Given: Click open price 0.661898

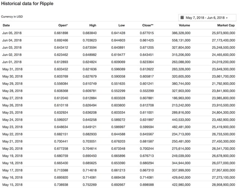Looking at the screenshot, I should [61, 33].
